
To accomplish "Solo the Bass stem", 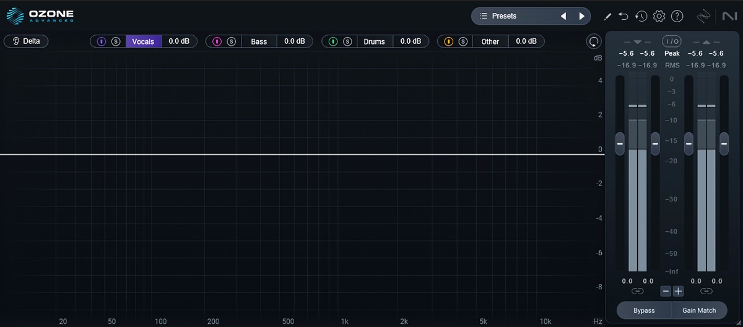I will (x=232, y=41).
